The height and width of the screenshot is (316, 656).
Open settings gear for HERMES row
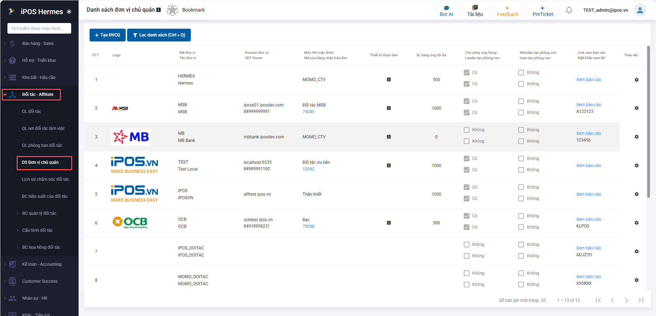tap(637, 80)
